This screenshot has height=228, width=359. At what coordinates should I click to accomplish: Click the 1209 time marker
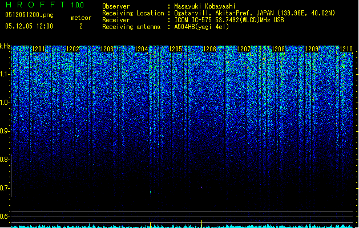pyautogui.click(x=312, y=49)
